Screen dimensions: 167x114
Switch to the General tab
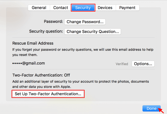39,8
